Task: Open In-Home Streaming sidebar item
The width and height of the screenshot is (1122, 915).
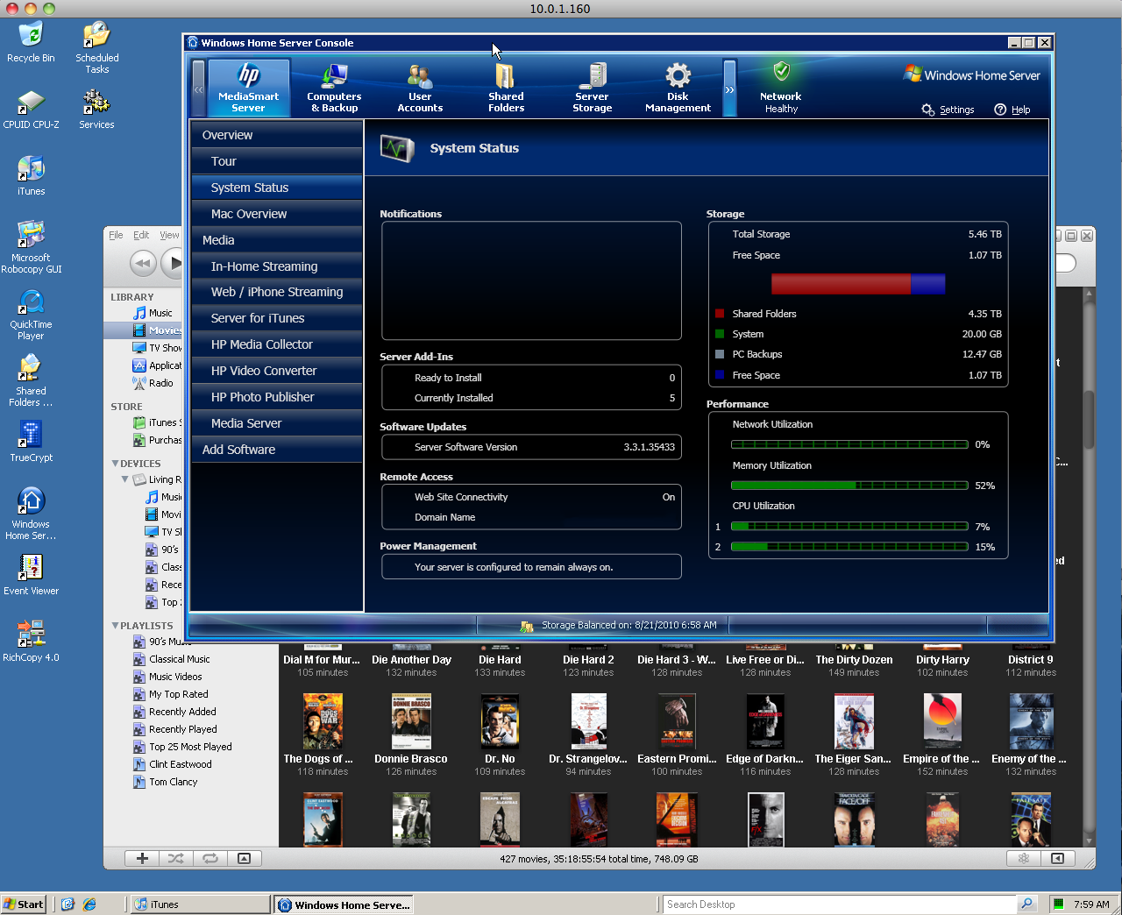Action: click(277, 266)
